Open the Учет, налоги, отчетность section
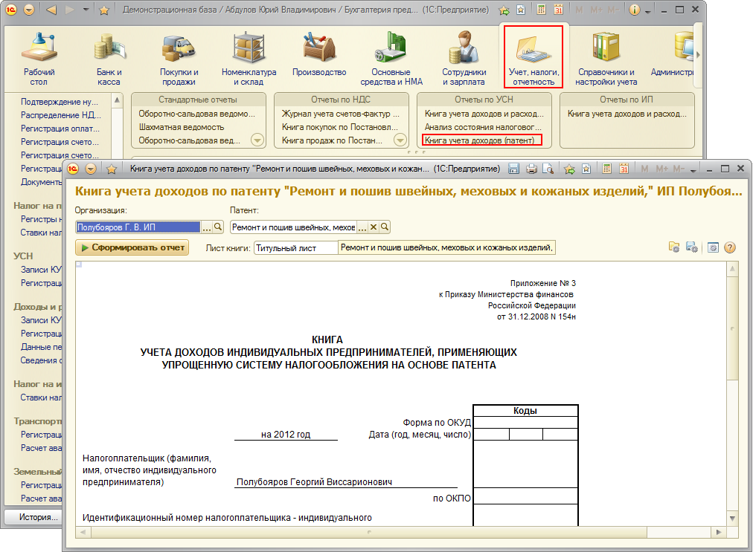This screenshot has width=753, height=552. (533, 57)
